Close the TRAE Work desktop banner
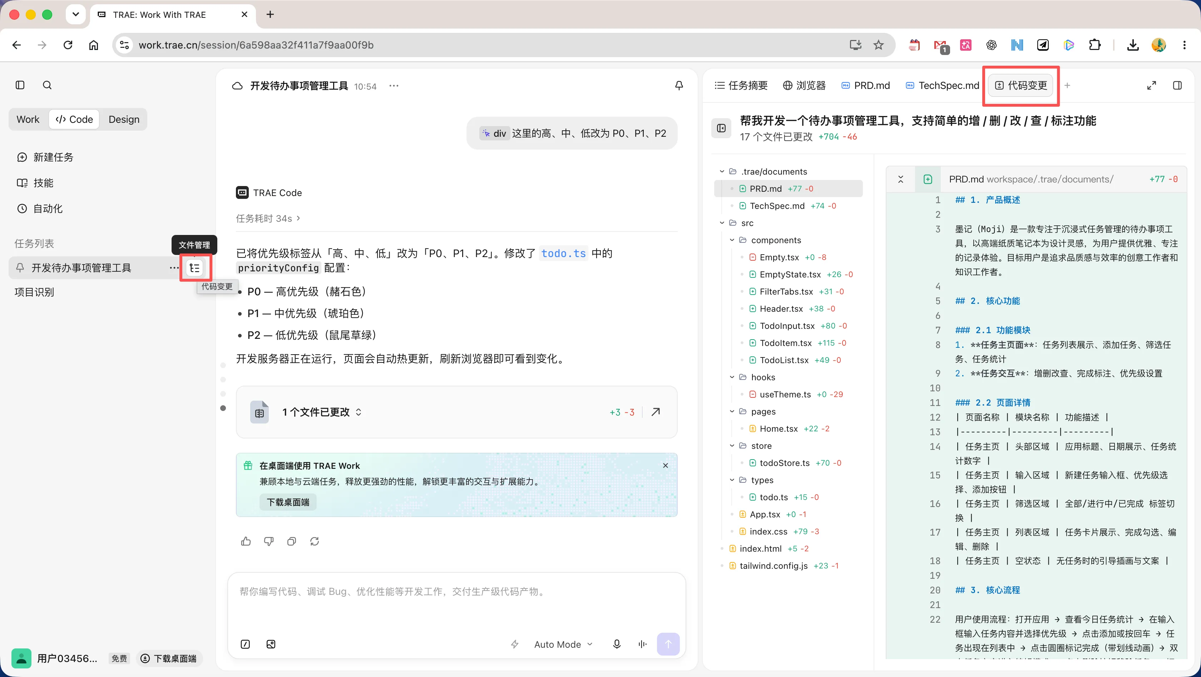This screenshot has width=1201, height=677. [665, 466]
